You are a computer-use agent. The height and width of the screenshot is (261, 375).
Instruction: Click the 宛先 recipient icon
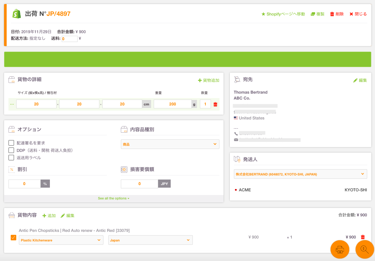click(237, 80)
